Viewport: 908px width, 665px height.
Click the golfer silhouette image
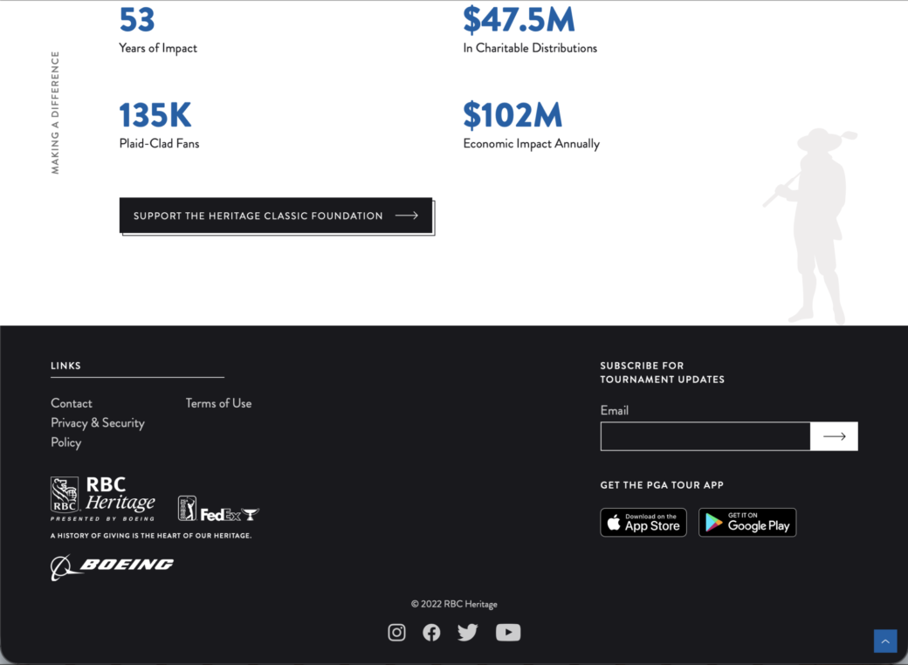click(x=814, y=227)
